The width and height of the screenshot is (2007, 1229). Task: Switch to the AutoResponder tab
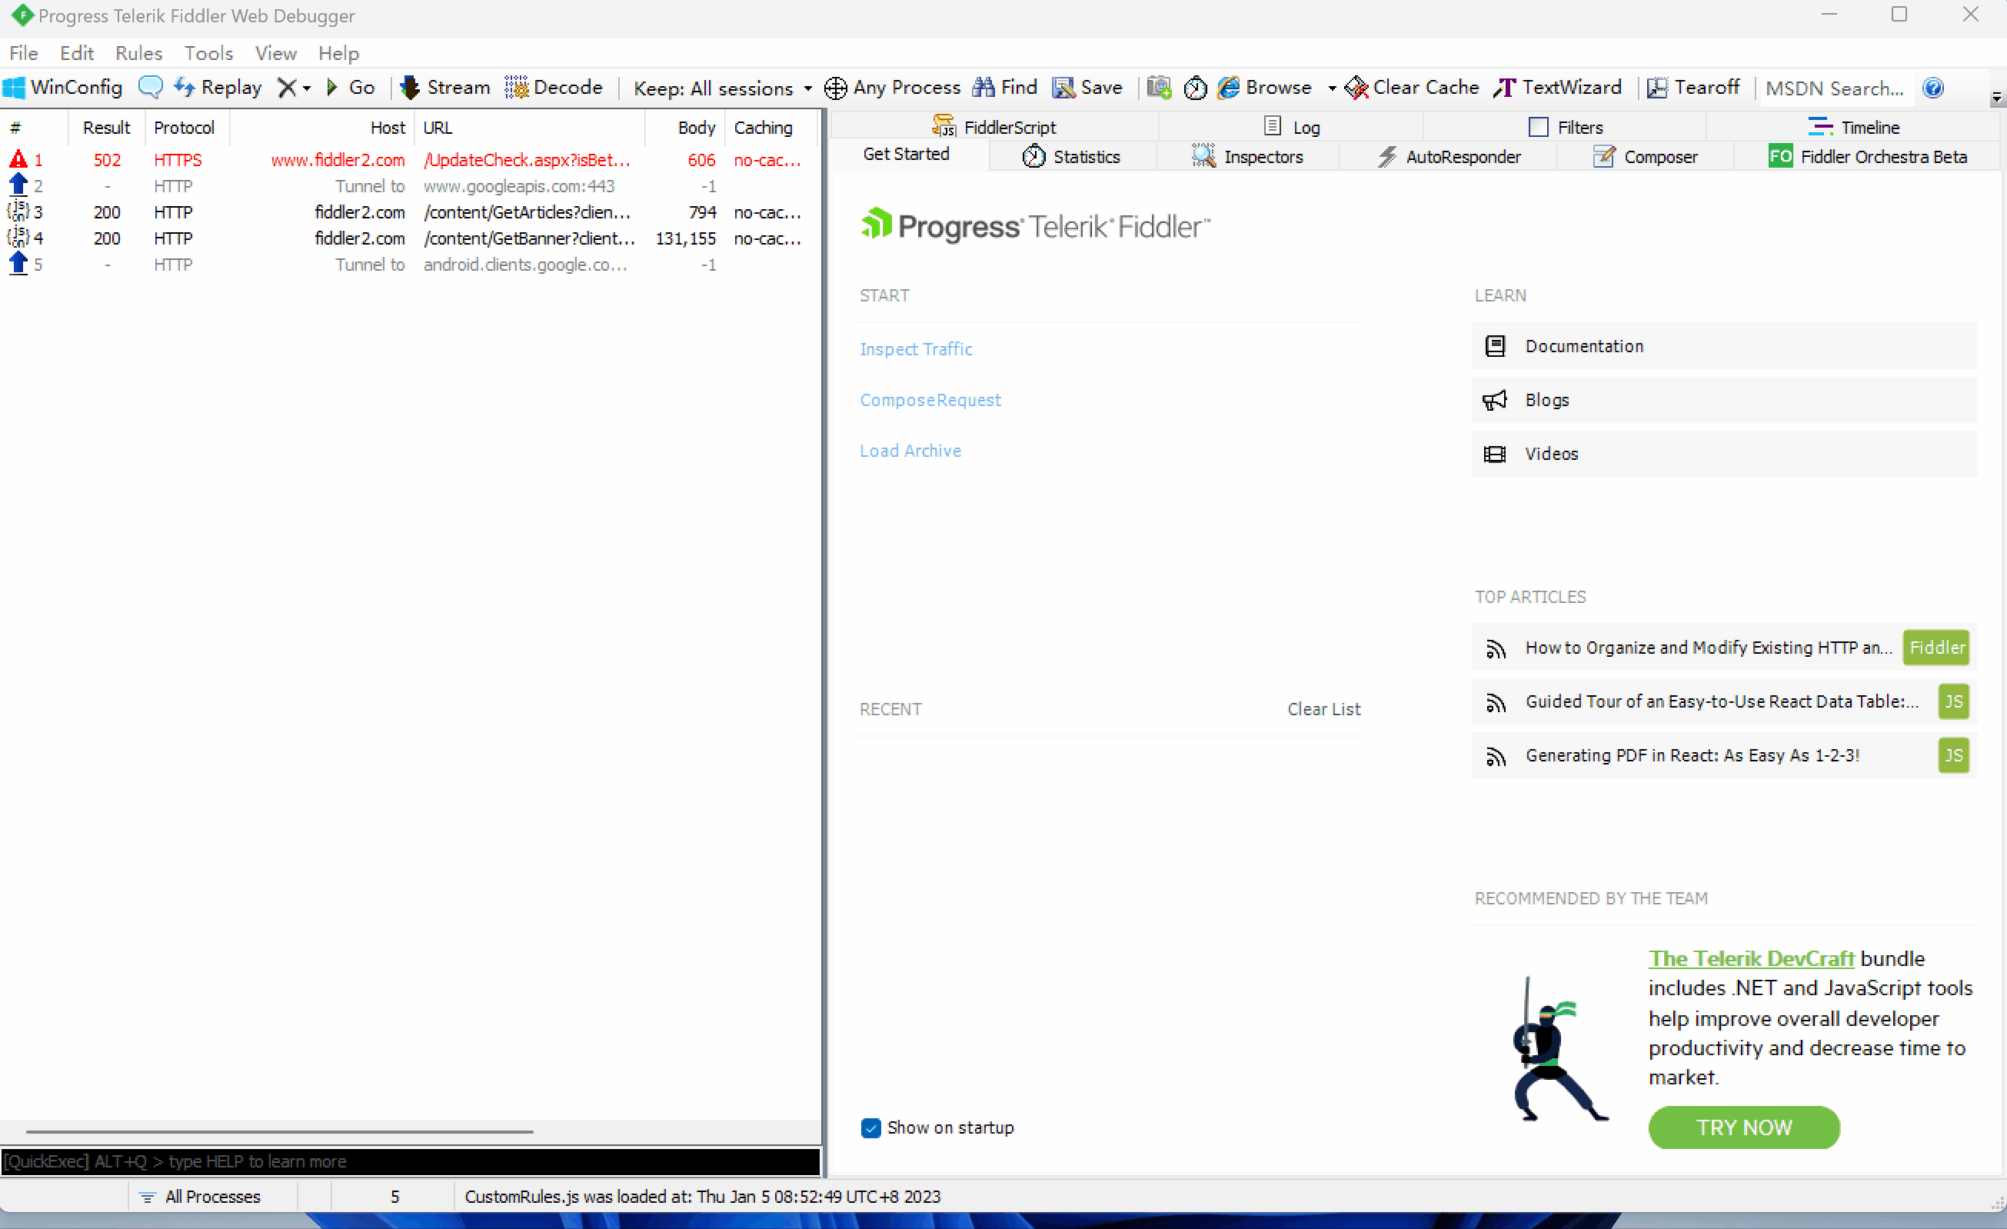tap(1448, 156)
